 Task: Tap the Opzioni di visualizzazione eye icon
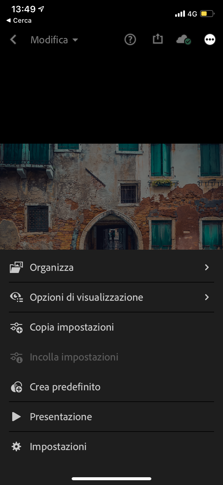click(16, 297)
